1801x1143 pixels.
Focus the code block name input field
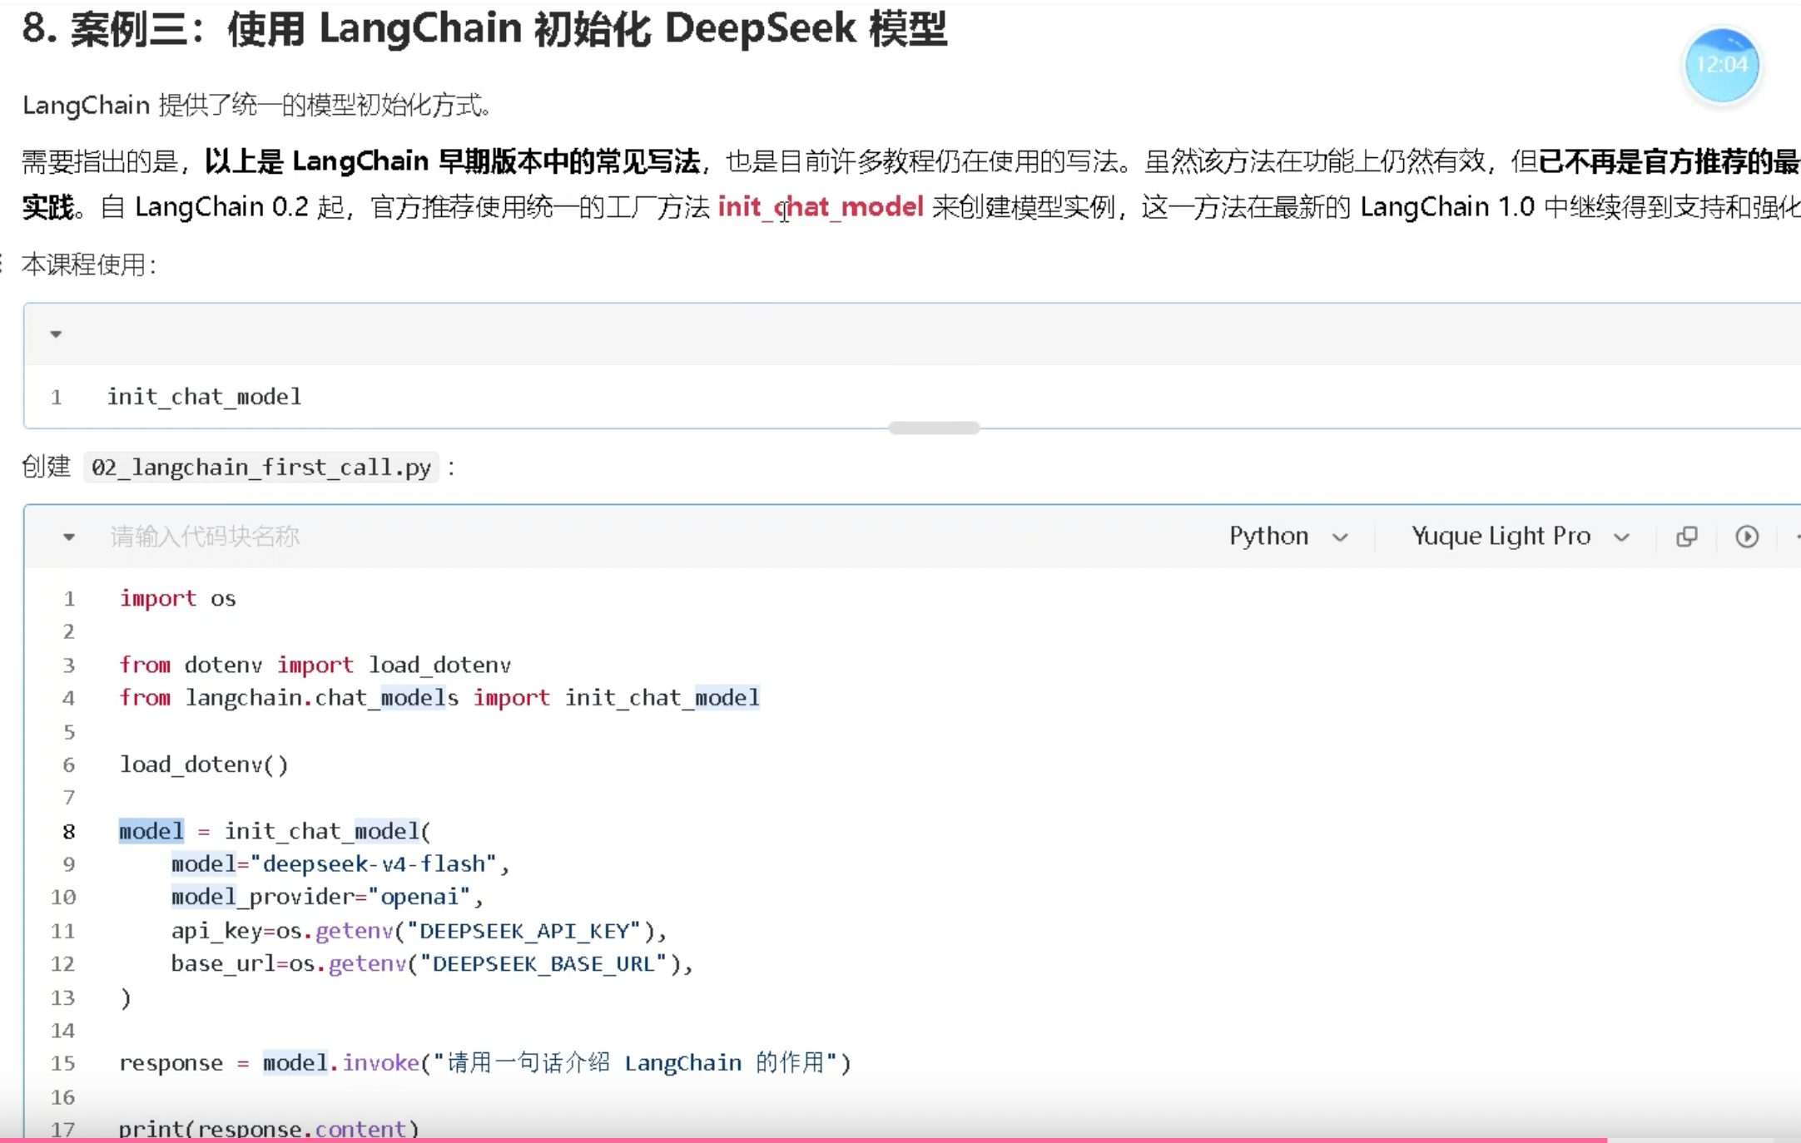tap(205, 537)
